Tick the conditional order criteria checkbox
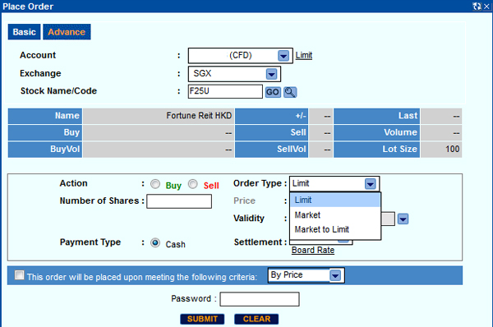The height and width of the screenshot is (327, 493). click(19, 275)
